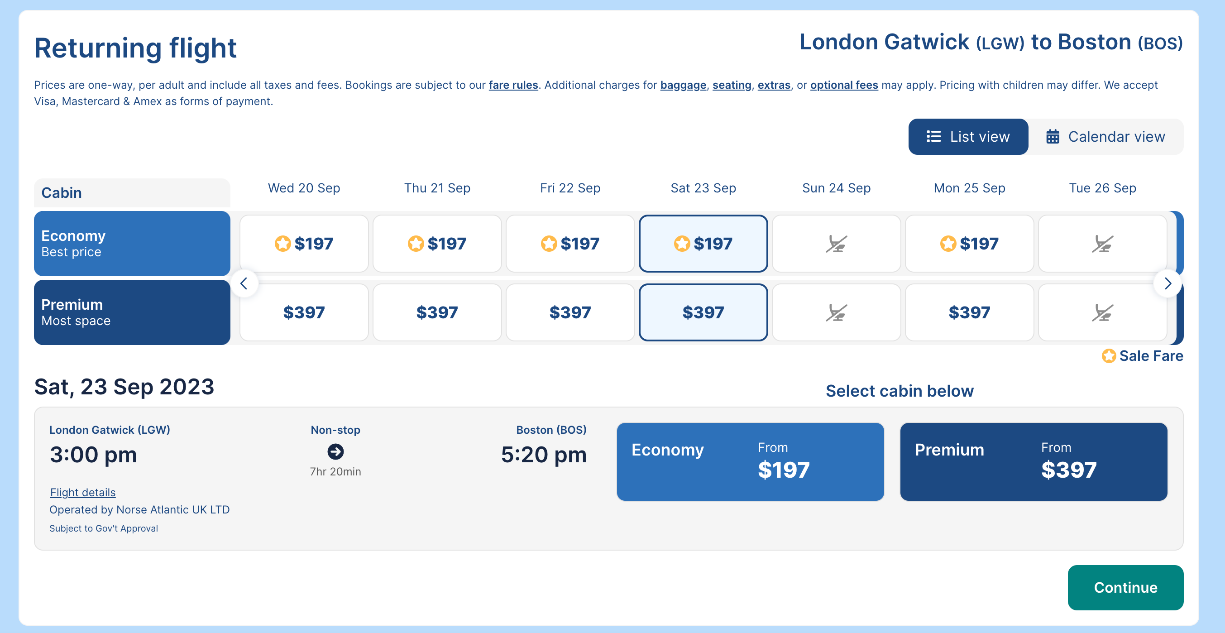Click unavailable Premium seat icon for Tue 26 Sep
The image size is (1225, 633).
1102,313
